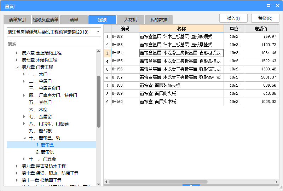The width and height of the screenshot is (283, 191).
Task: Click the 名称 column header
Action: tap(181, 29)
